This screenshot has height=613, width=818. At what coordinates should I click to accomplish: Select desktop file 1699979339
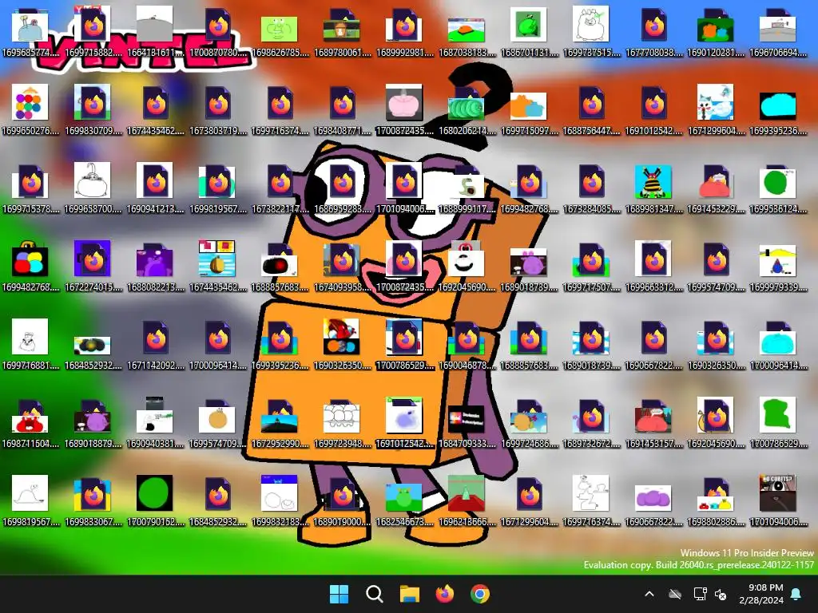778,267
